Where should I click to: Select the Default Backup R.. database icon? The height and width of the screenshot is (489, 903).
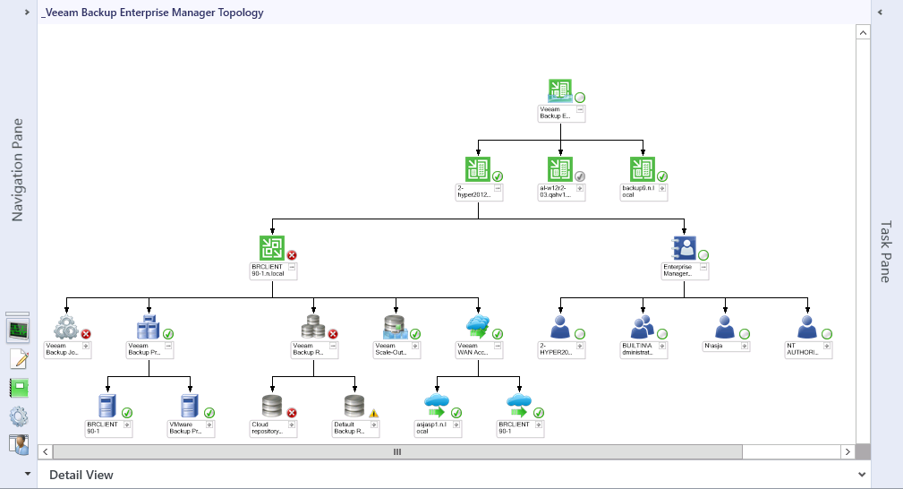[354, 406]
